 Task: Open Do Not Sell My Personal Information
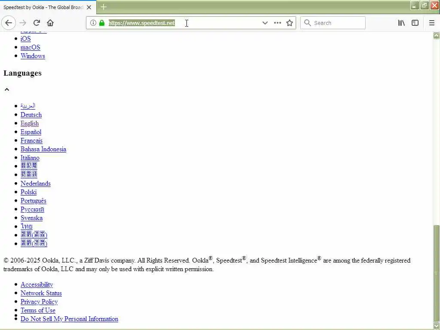tap(69, 319)
